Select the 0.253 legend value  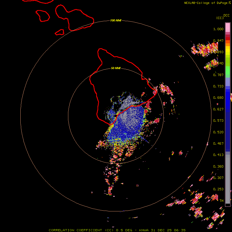tap(218, 189)
